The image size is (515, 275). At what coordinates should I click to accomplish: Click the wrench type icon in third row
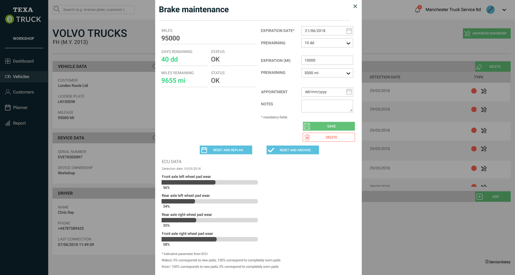pos(484,131)
